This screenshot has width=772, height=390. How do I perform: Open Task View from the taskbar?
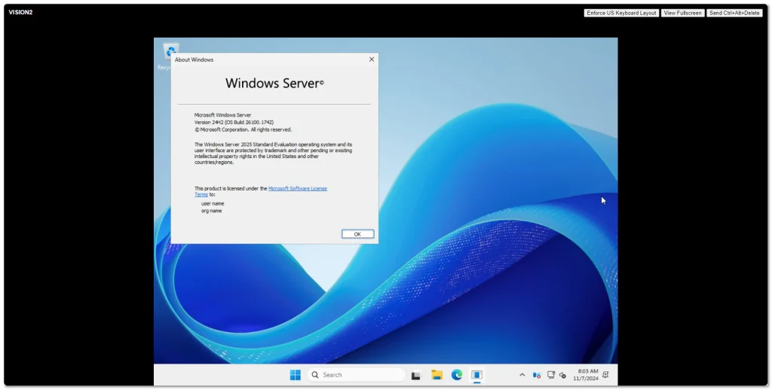tap(416, 375)
